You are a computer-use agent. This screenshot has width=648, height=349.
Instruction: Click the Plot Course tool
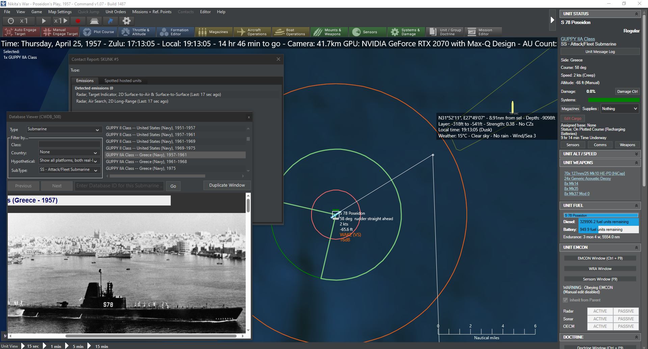[x=99, y=32]
